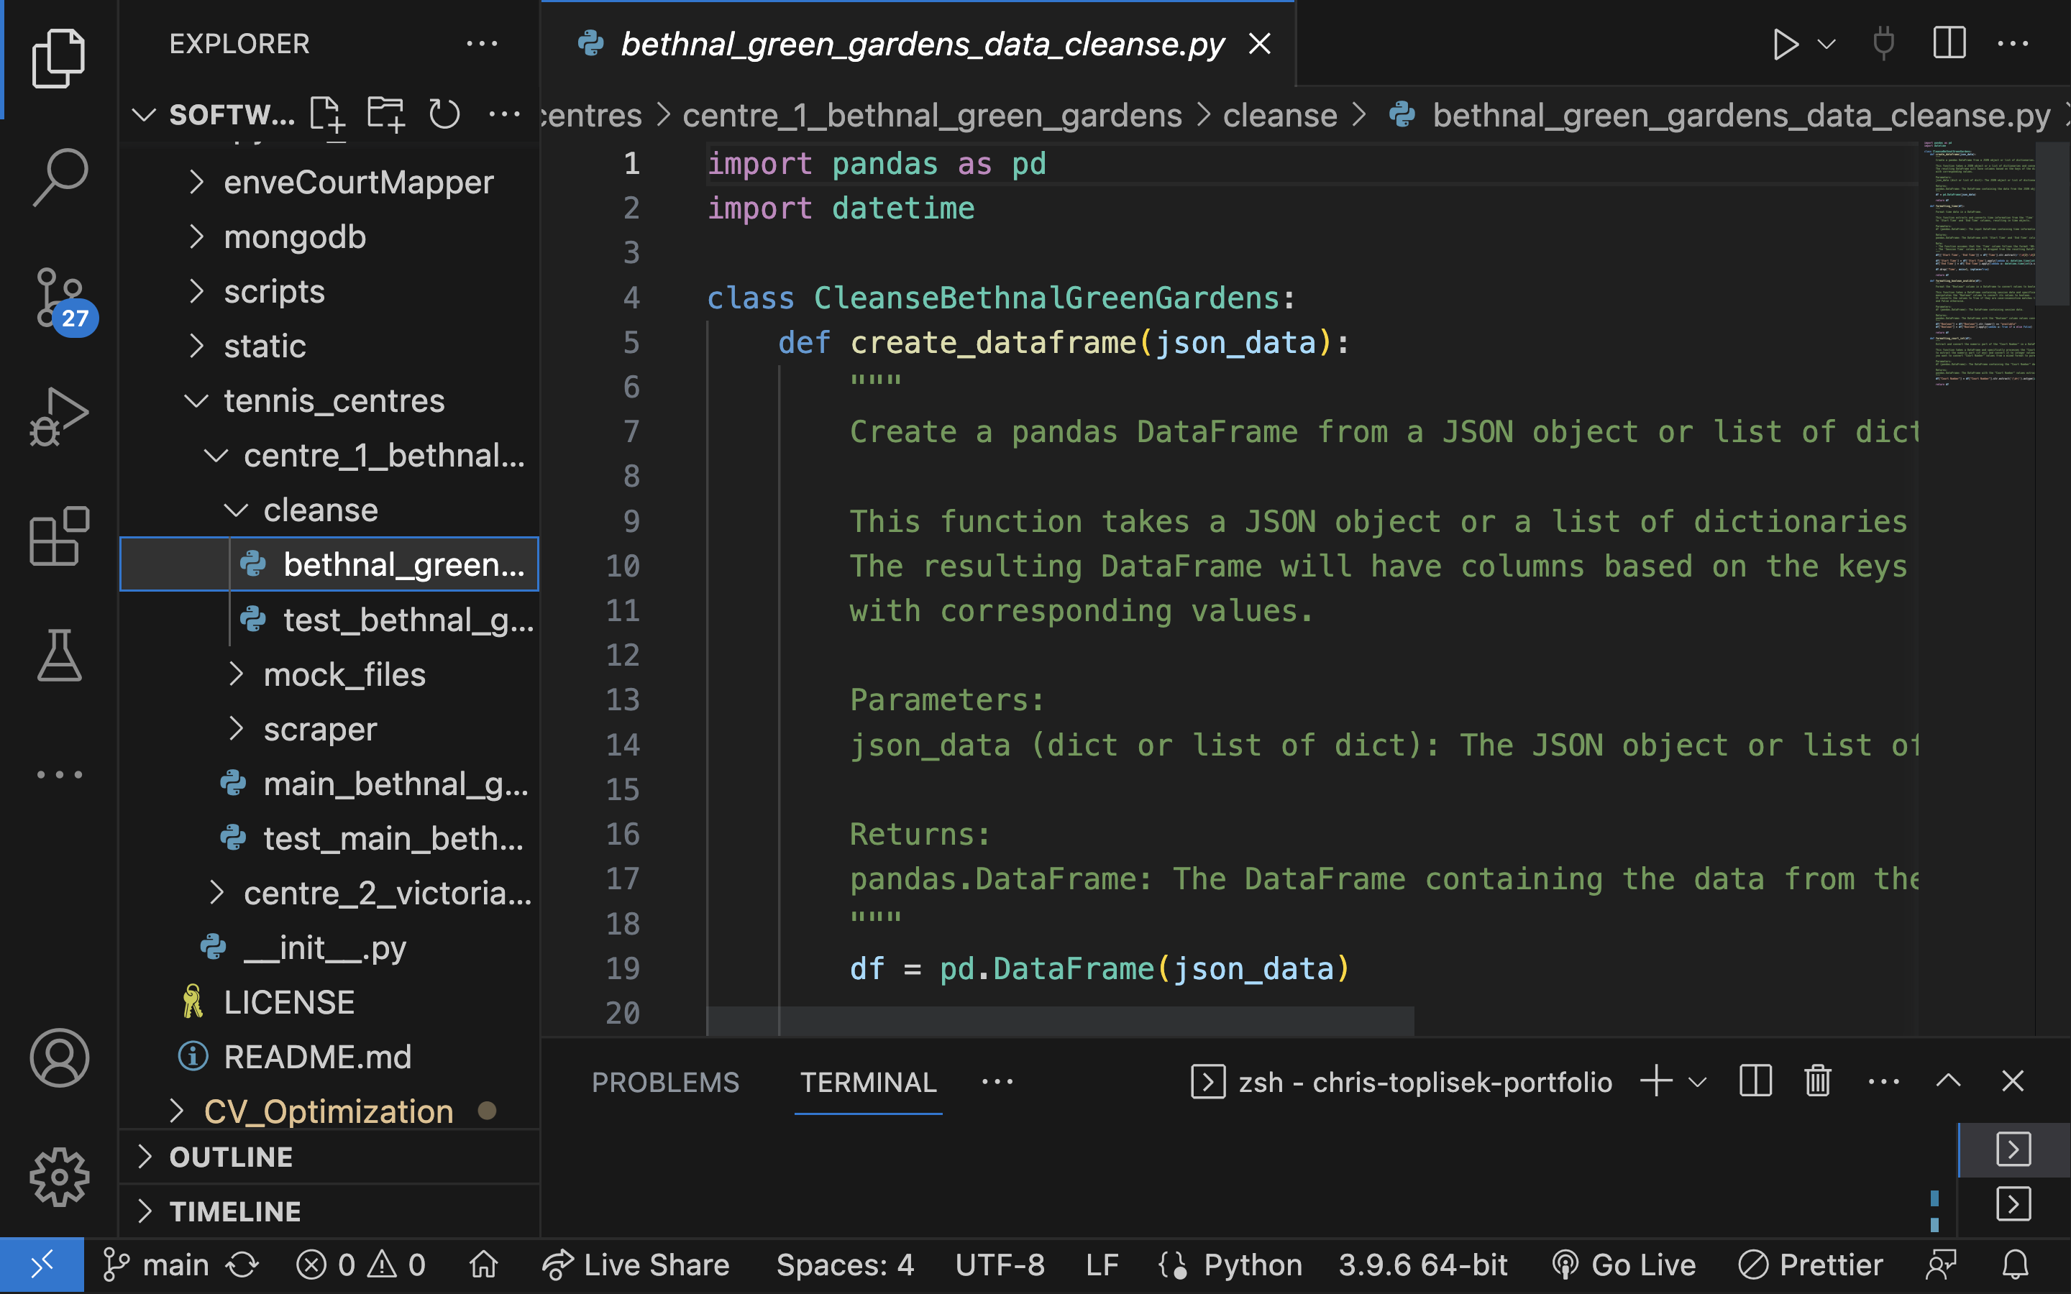Image resolution: width=2071 pixels, height=1294 pixels.
Task: Toggle Go Live server in status bar
Action: pos(1624,1265)
